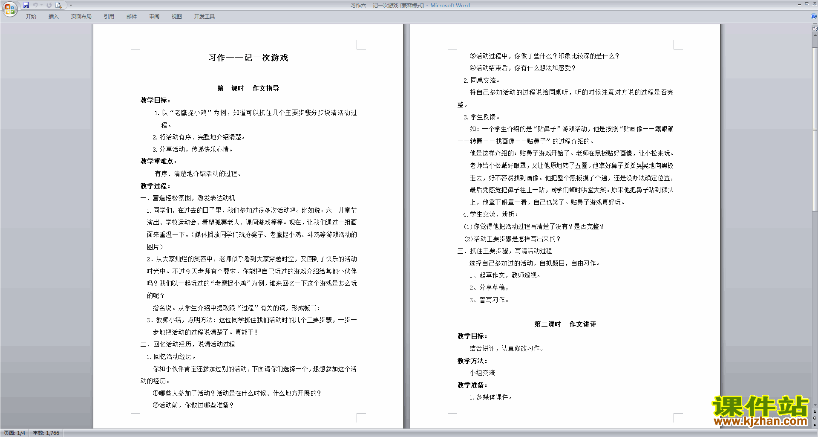Screen dimensions: 818x437
Task: Expand the Undo history dropdown arrow
Action: point(41,5)
